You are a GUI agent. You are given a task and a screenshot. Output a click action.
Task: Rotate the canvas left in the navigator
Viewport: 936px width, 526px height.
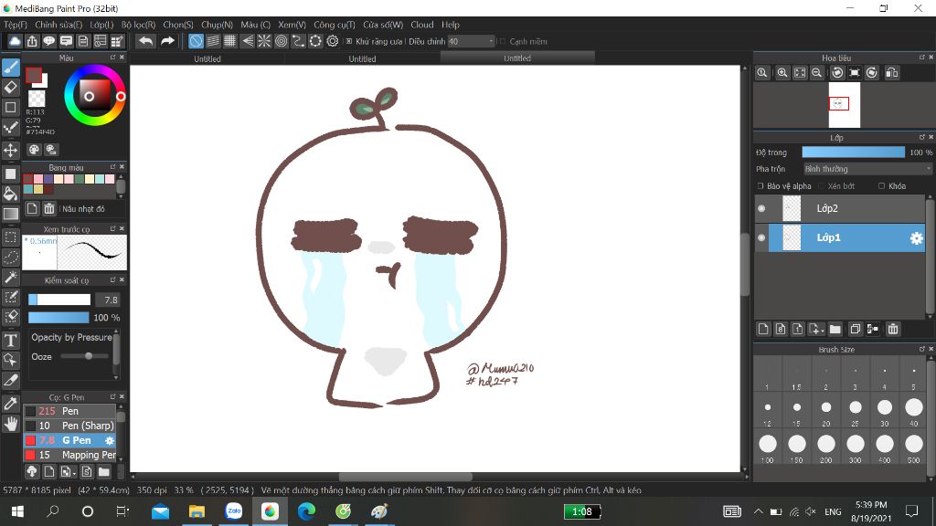(x=837, y=73)
